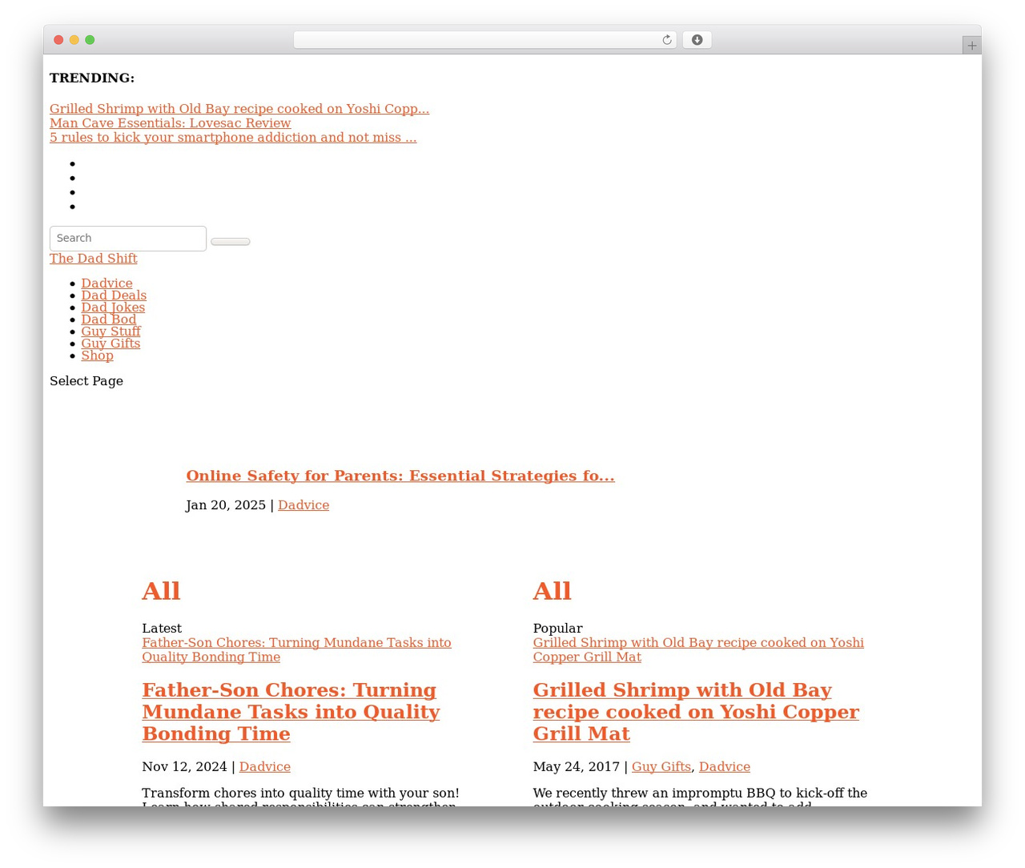Open the bold Father-Son Chores article heading
The width and height of the screenshot is (1025, 868).
[x=291, y=712]
